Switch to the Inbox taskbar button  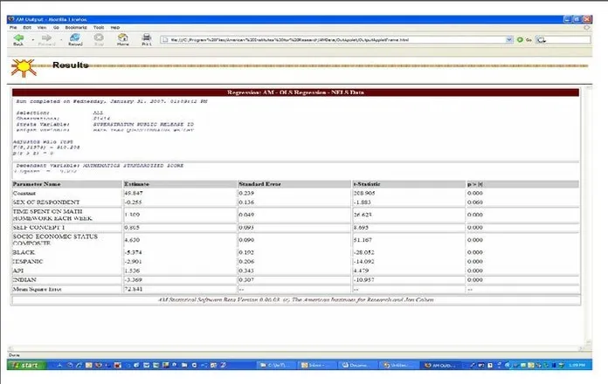317,365
